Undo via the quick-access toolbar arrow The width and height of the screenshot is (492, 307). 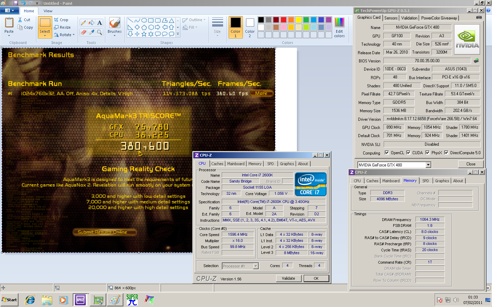coord(23,3)
